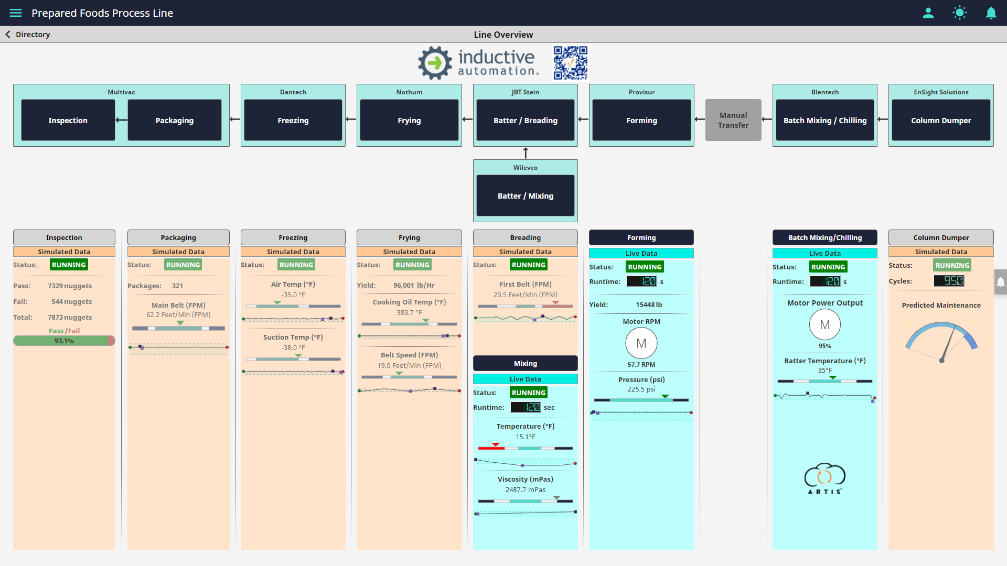Click the Motor RPM display field in Forming
This screenshot has width=1007, height=566.
tap(641, 343)
